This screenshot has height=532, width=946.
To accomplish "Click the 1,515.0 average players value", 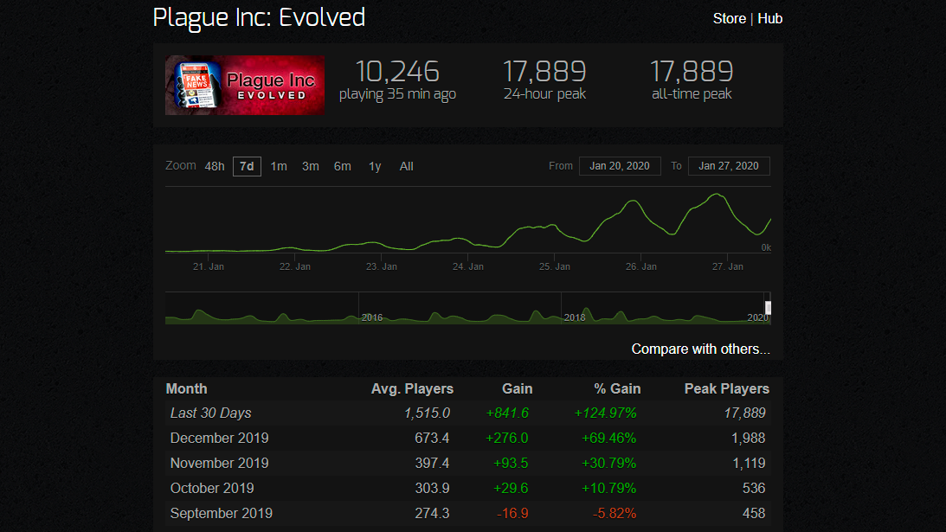I will [428, 413].
